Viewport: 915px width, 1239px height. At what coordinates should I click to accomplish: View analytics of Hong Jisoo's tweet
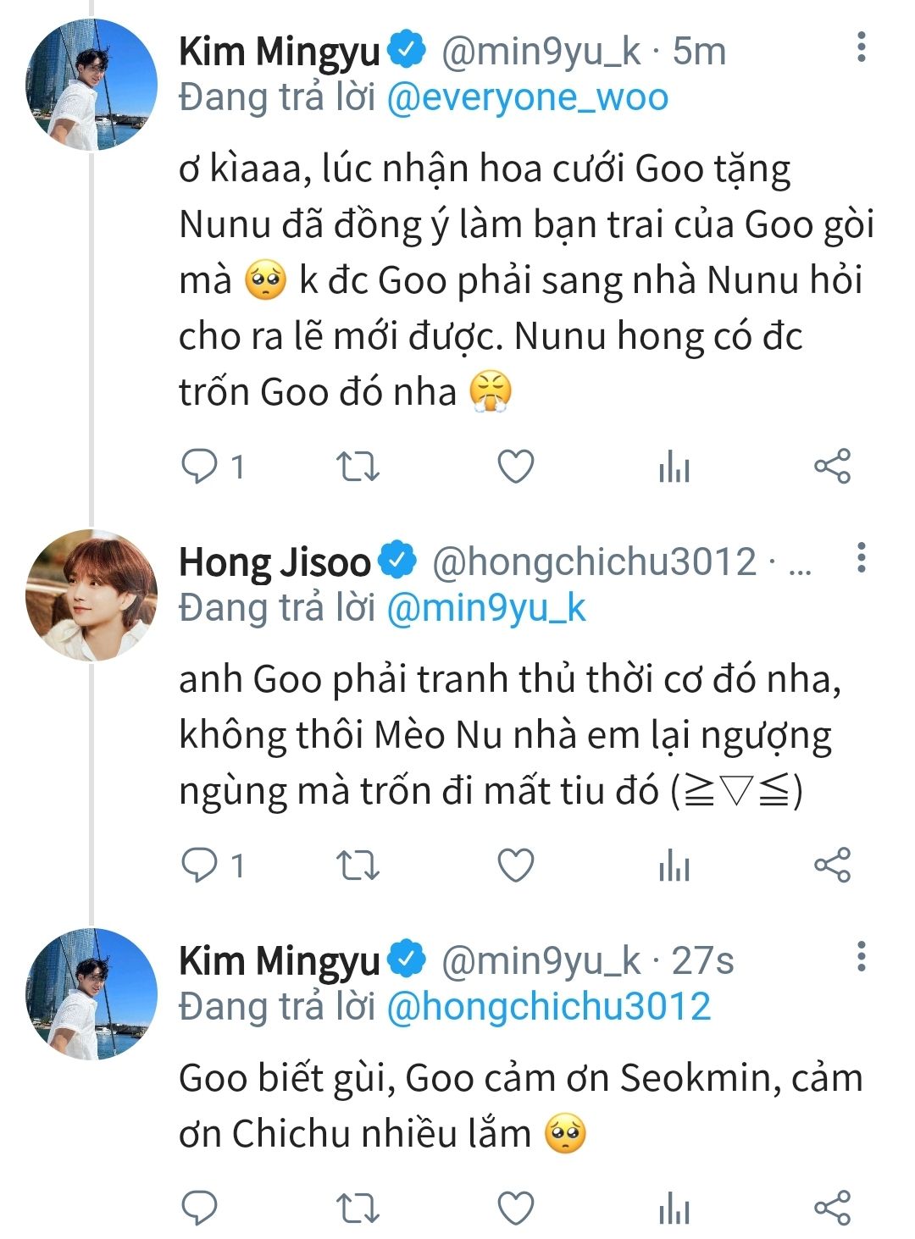[674, 866]
